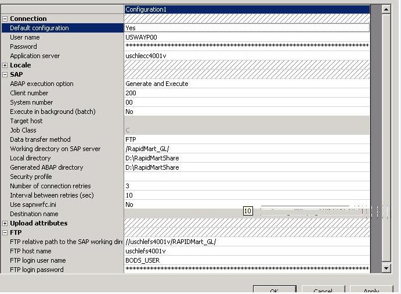This screenshot has width=401, height=294.
Task: Change Use sapnwrfc.ini value No
Action: point(247,205)
